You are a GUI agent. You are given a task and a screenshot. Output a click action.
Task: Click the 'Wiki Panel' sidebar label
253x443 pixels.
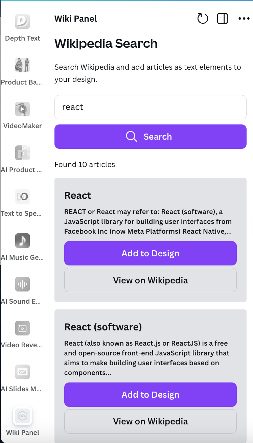click(23, 433)
